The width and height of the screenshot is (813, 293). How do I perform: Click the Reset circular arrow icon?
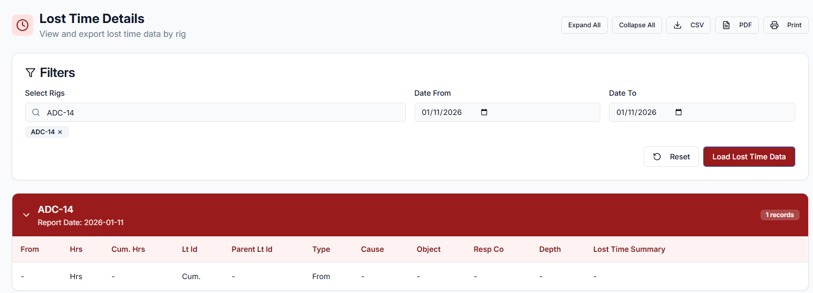click(657, 157)
